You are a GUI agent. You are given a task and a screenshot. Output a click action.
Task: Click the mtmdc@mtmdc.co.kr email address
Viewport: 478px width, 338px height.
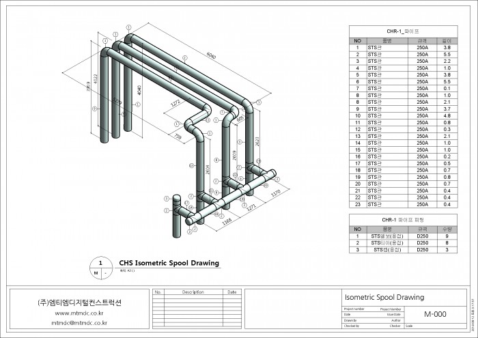coord(76,322)
